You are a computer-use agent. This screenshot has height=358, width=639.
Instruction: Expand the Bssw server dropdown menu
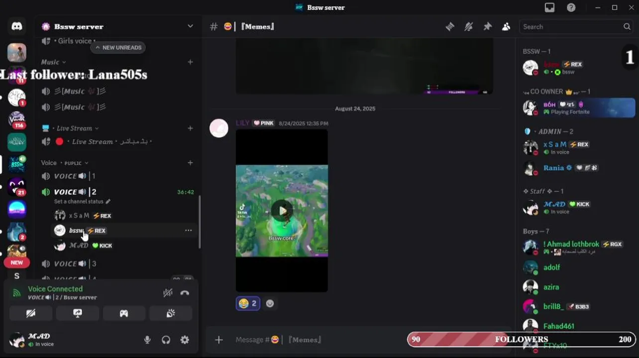pos(190,26)
